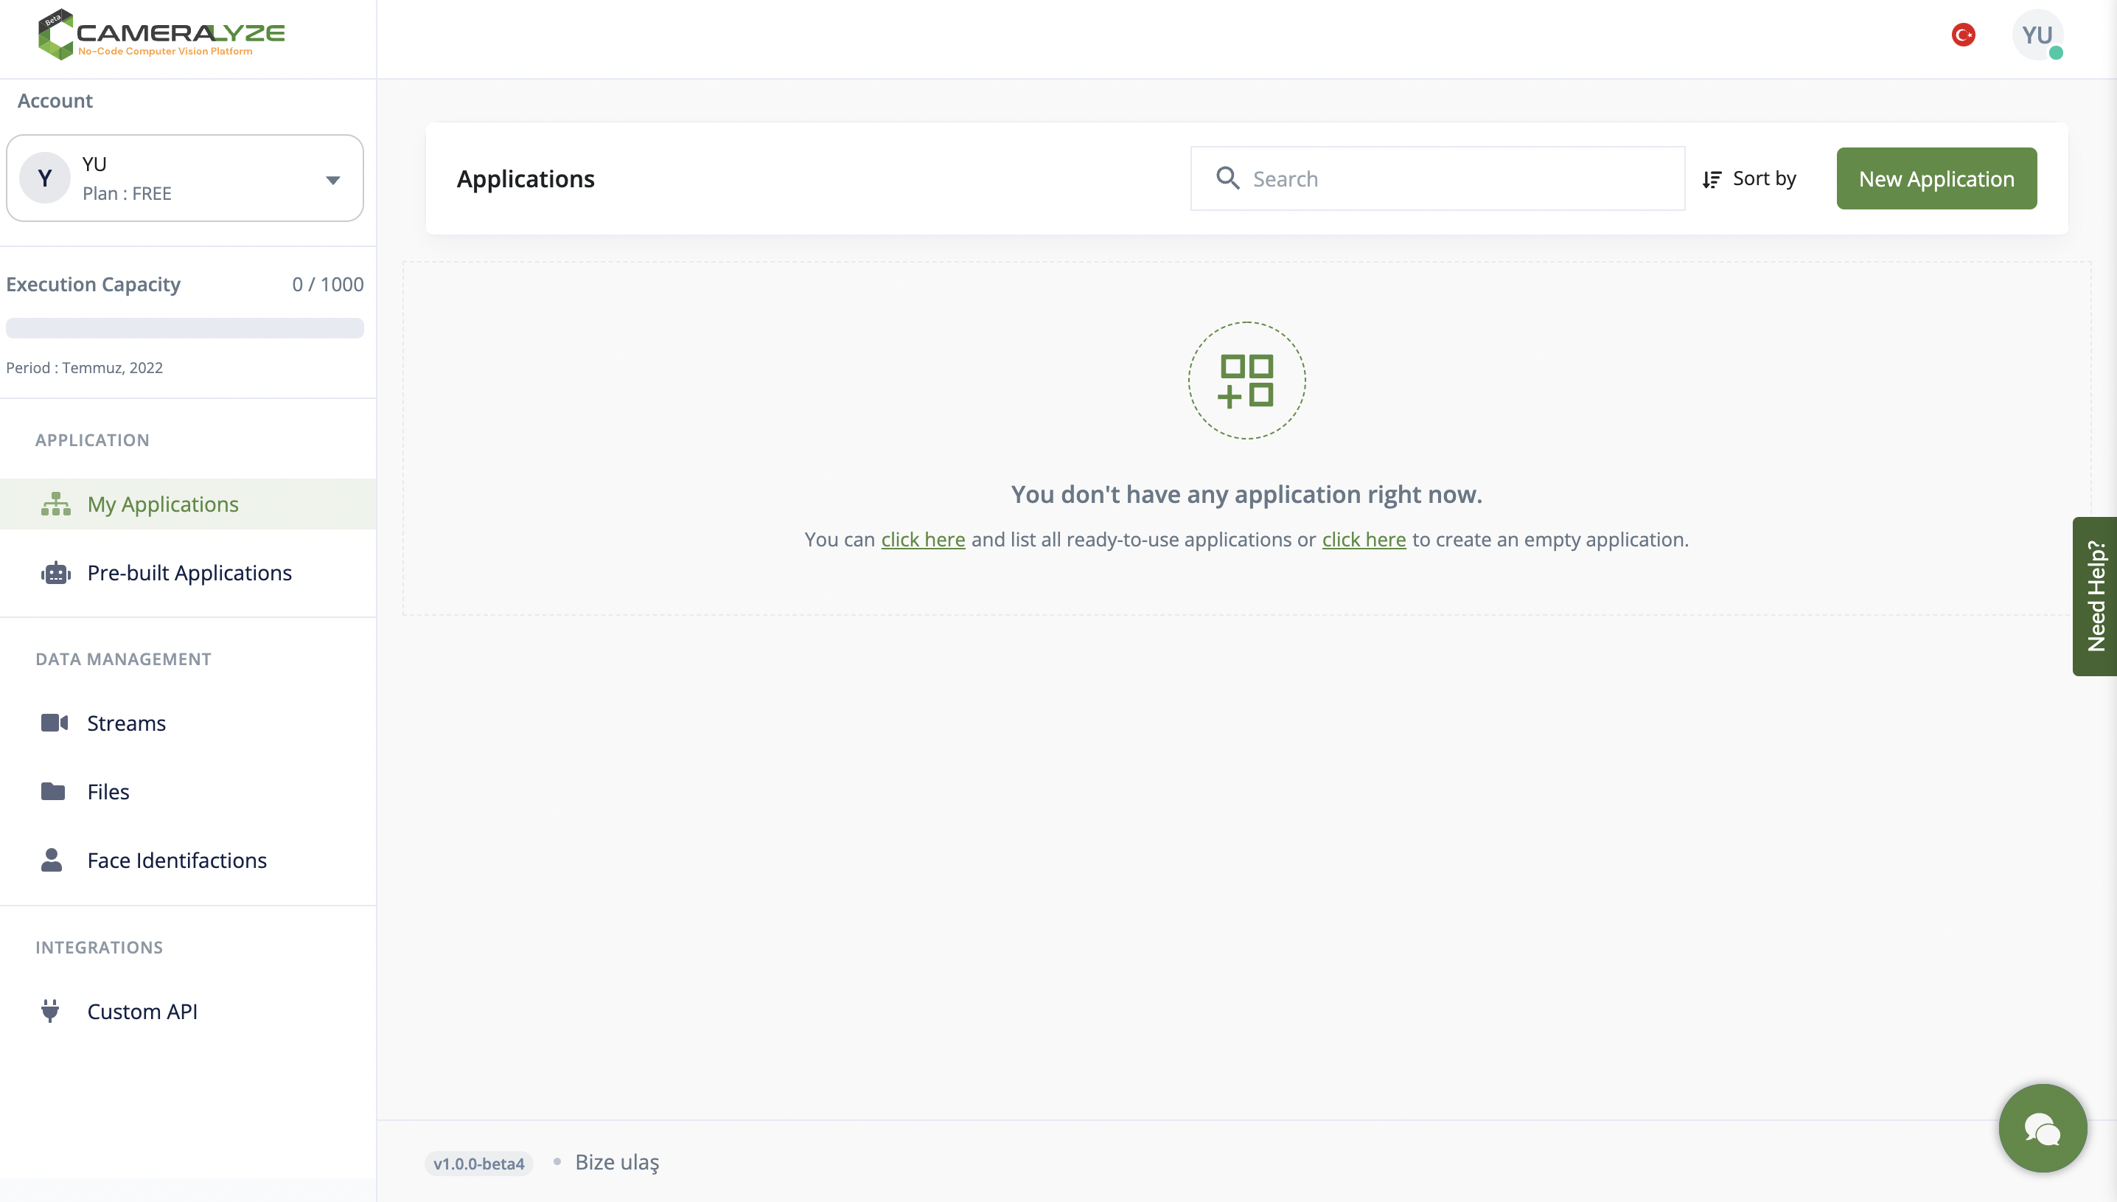The height and width of the screenshot is (1202, 2117).
Task: Open Files via the folder icon
Action: coord(55,791)
